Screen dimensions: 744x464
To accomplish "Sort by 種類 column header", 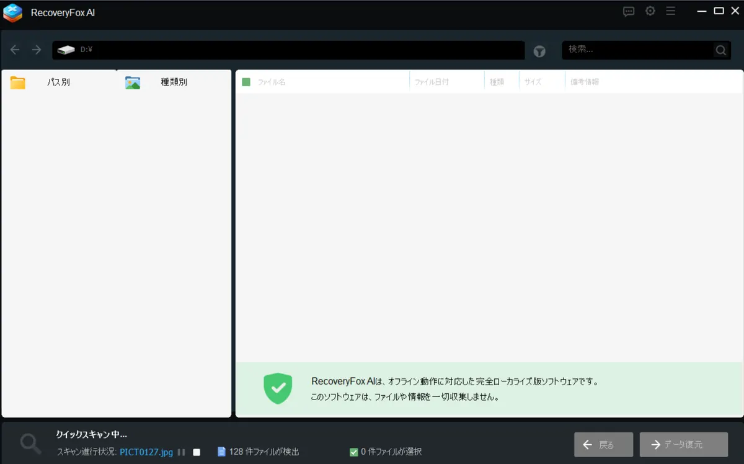I will click(497, 82).
